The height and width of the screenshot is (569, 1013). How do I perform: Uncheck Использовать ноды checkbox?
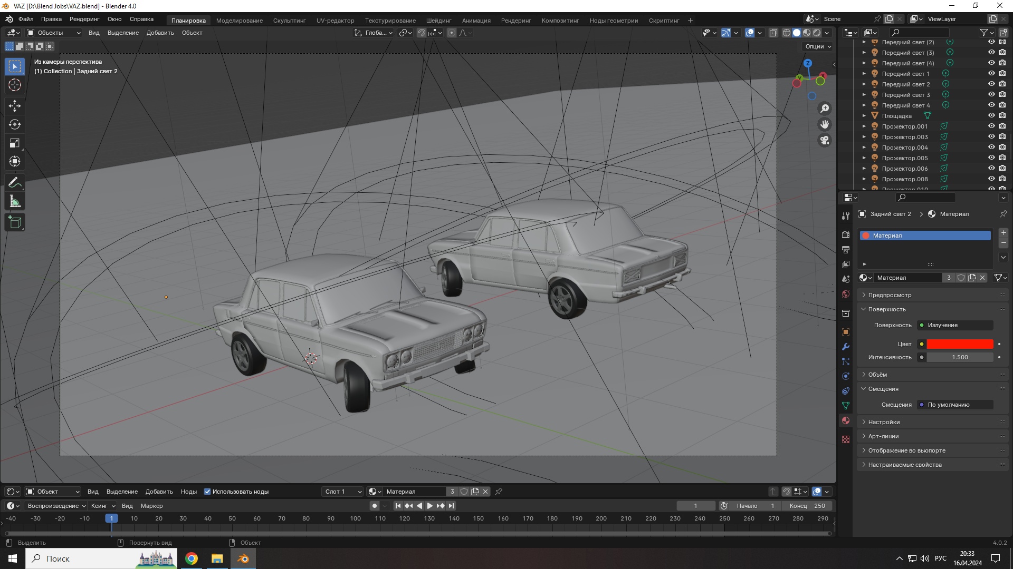click(x=207, y=492)
